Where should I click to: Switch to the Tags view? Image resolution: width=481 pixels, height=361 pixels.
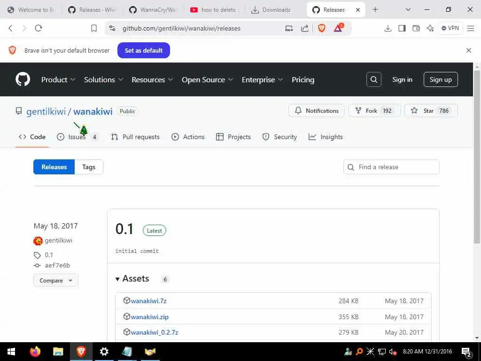click(89, 167)
